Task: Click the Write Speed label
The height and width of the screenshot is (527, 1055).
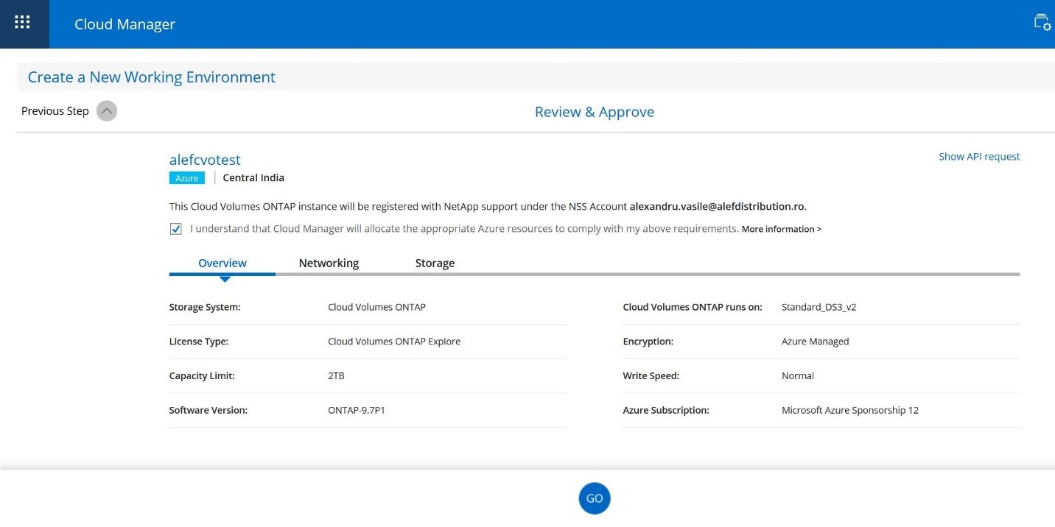Action: (x=651, y=376)
